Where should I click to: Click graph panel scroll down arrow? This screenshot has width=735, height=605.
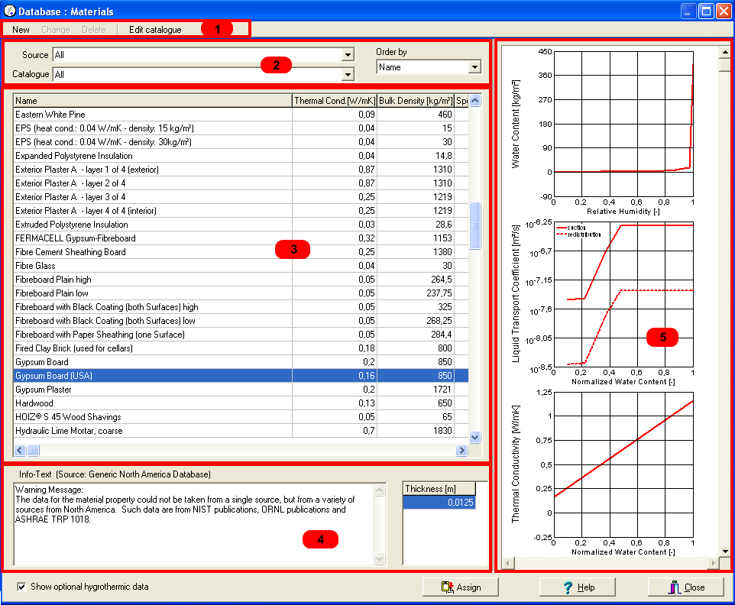(725, 551)
